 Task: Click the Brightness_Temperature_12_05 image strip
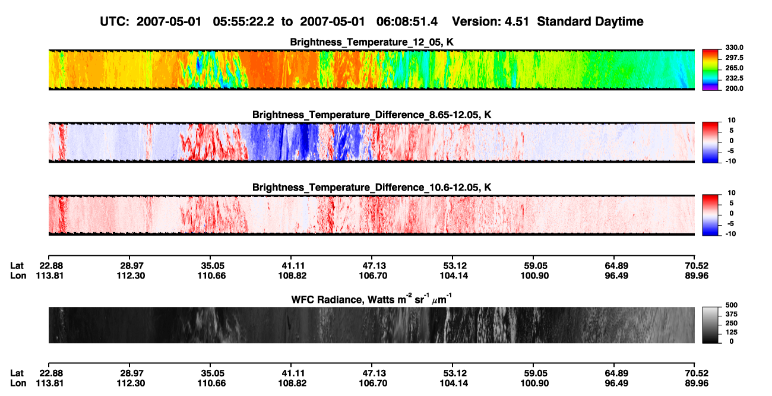371,70
